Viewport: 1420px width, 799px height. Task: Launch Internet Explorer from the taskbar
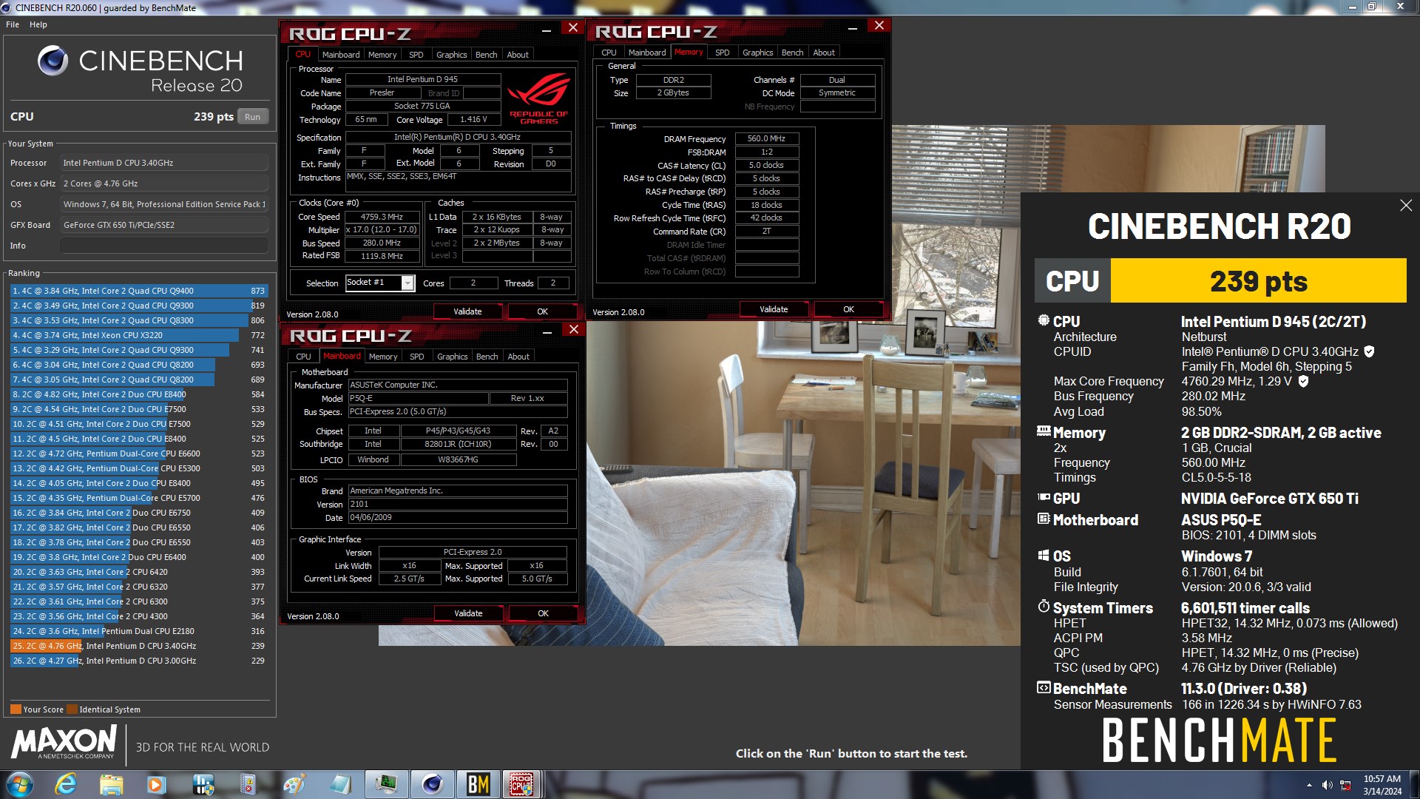point(66,784)
